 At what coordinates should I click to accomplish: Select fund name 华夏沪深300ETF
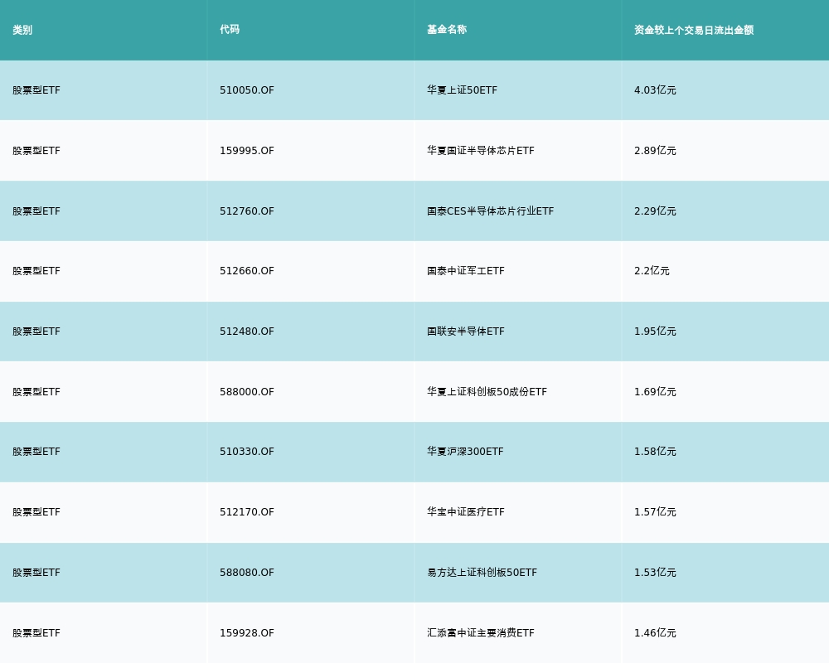click(x=465, y=452)
